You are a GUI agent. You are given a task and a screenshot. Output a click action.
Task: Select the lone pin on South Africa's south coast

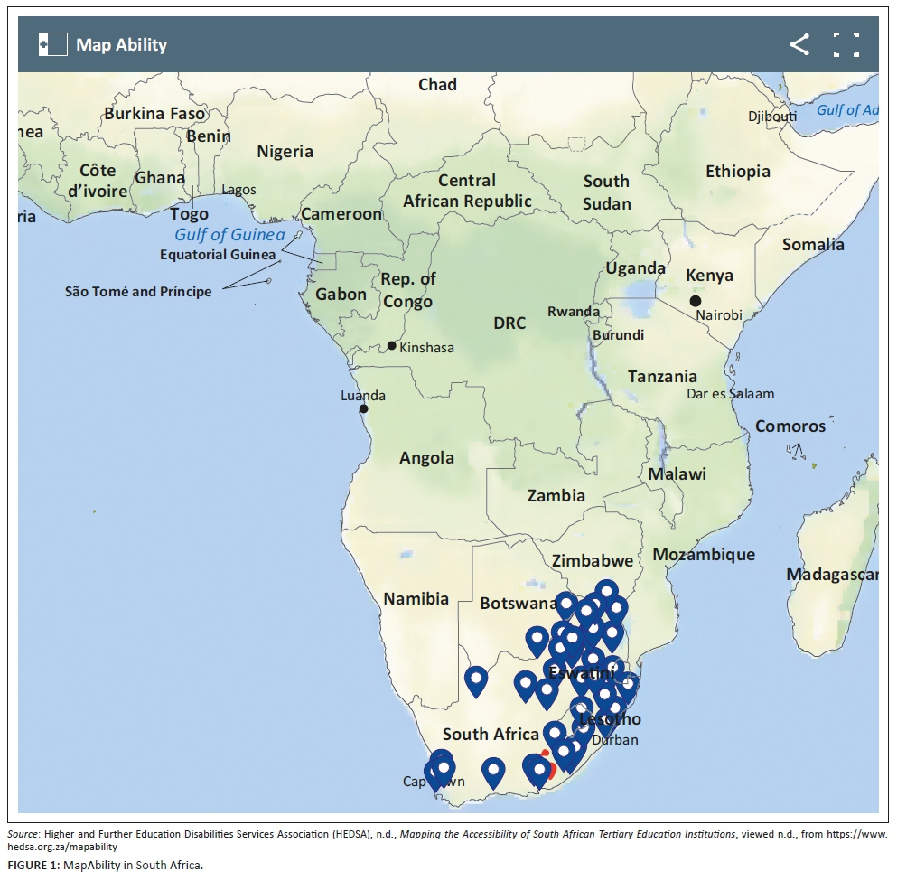tap(492, 771)
